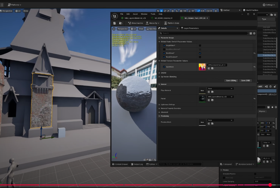Toggle the SplatMask override checkbox
The height and width of the screenshot is (188, 280).
click(164, 67)
